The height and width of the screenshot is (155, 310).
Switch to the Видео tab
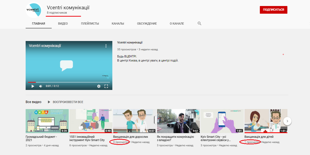(x=63, y=24)
